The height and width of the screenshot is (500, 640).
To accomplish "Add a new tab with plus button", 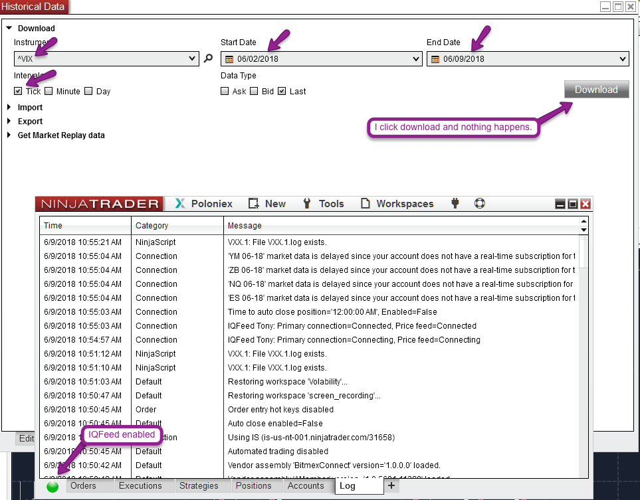I will [x=391, y=485].
